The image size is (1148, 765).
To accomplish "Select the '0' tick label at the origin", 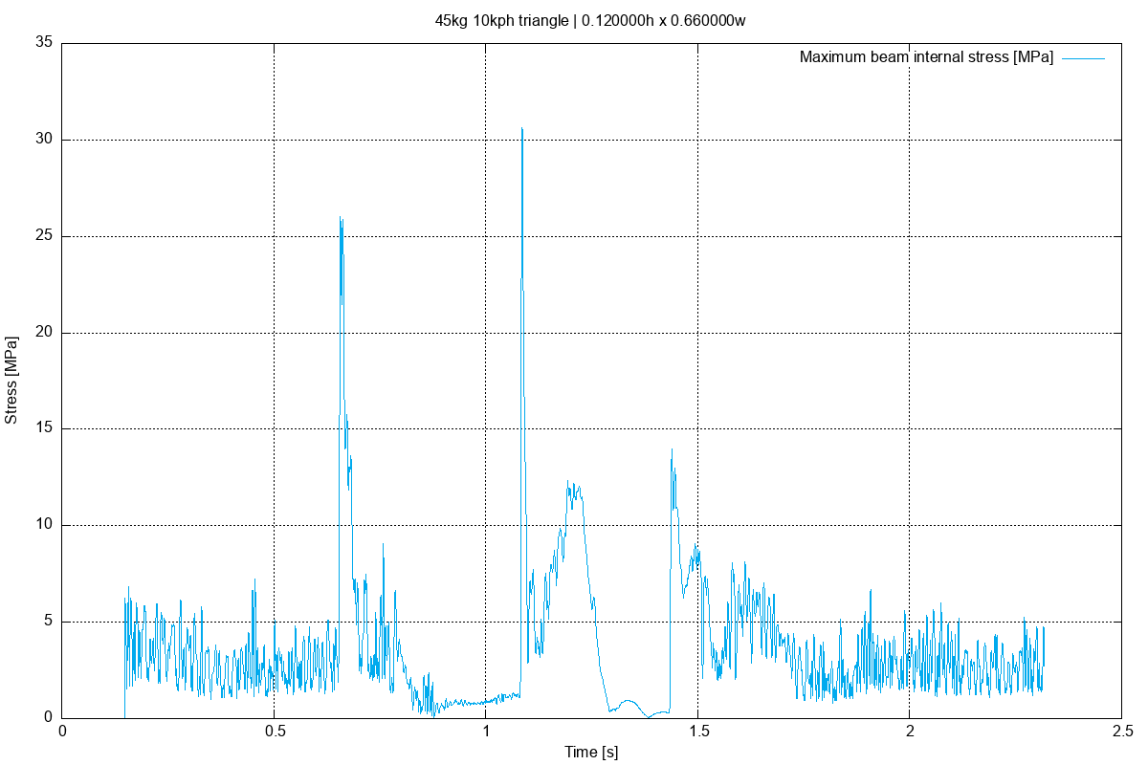I will pyautogui.click(x=61, y=732).
